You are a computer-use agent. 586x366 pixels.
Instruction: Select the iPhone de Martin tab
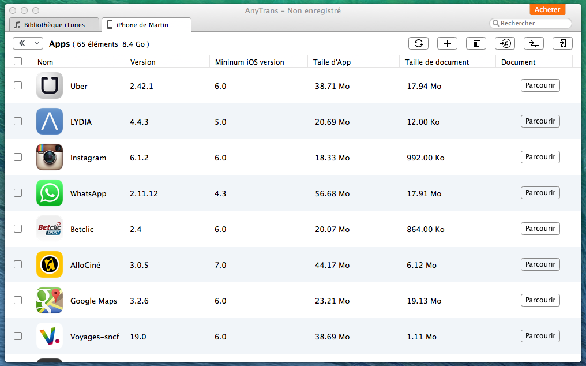(147, 25)
